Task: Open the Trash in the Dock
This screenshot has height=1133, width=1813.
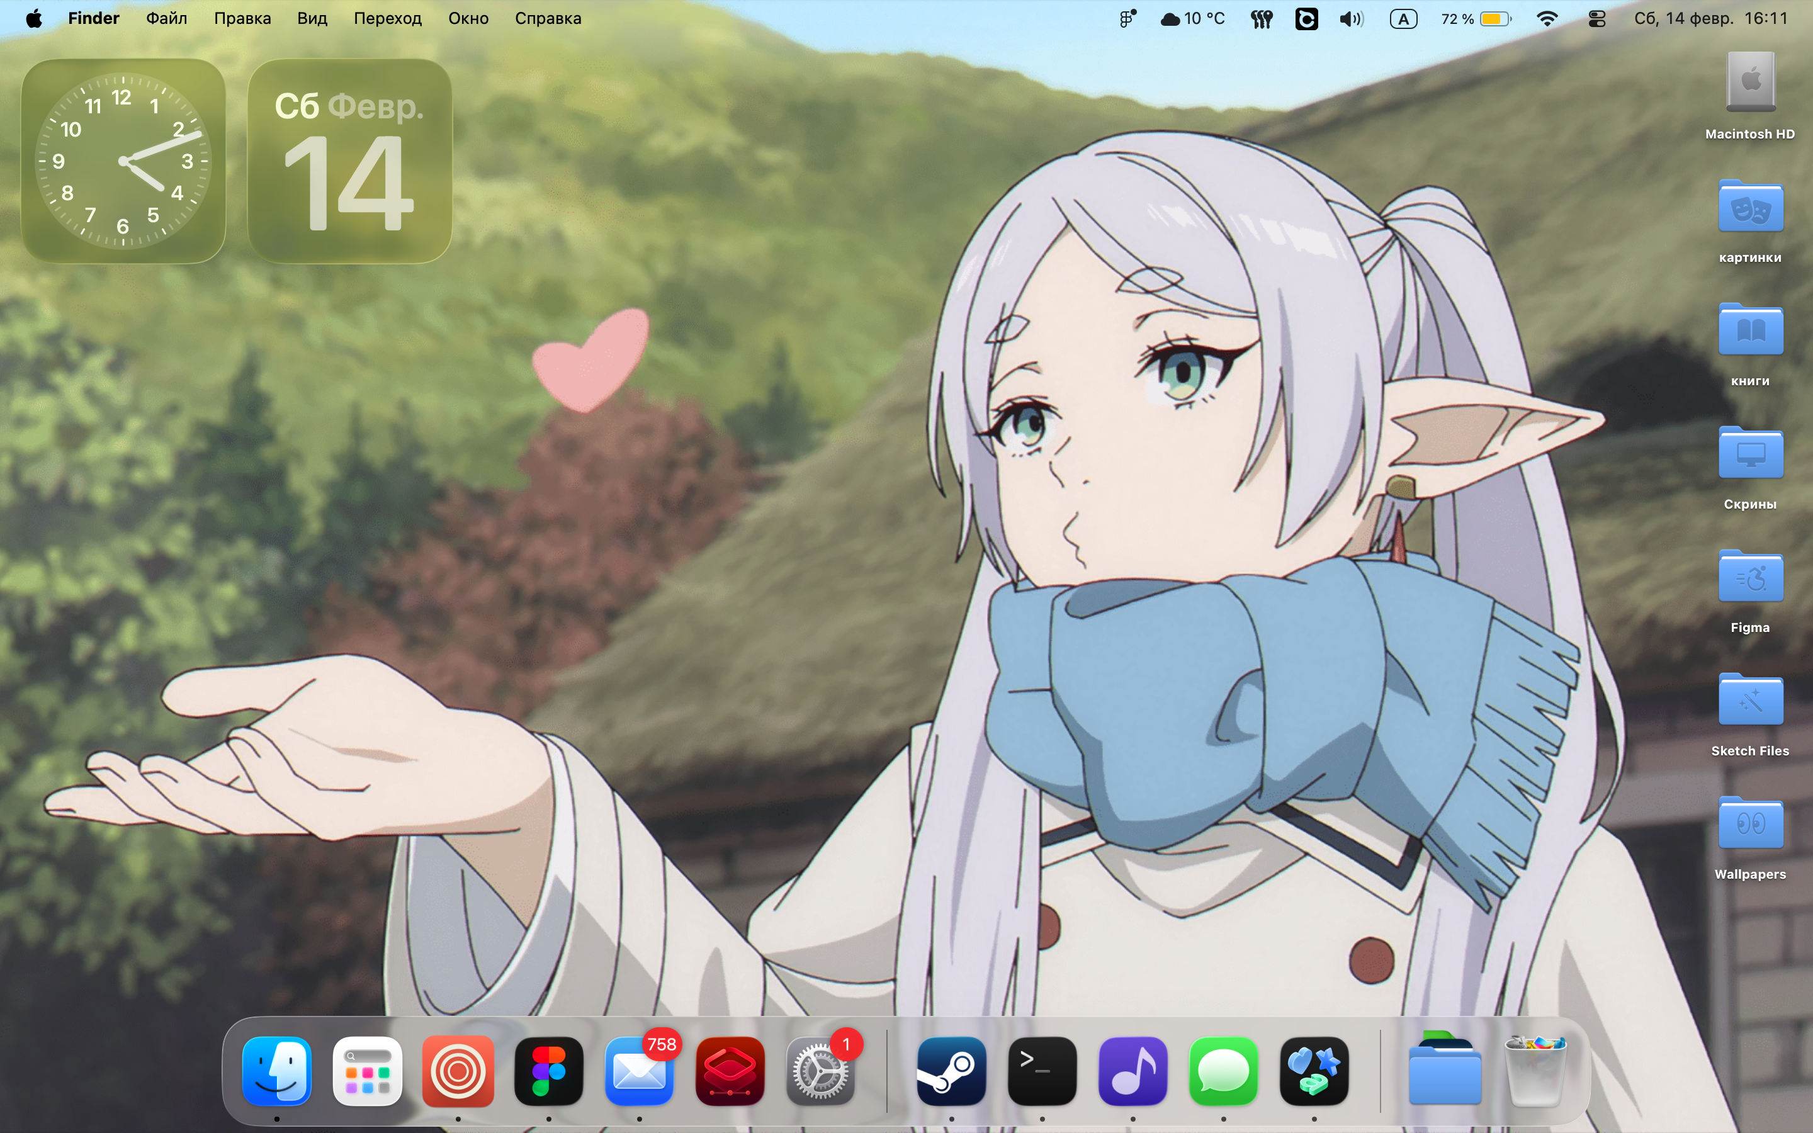Action: (1535, 1071)
